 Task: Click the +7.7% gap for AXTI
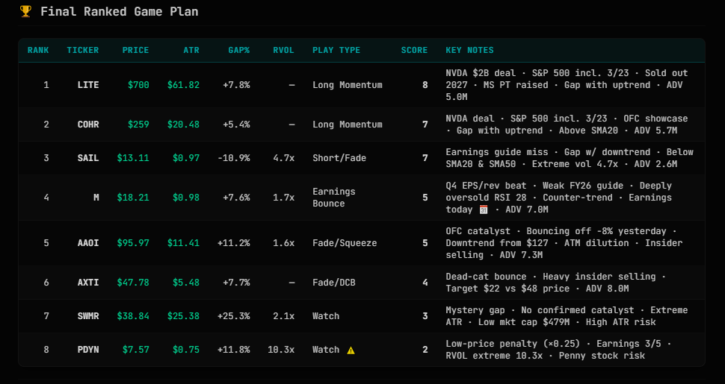pos(237,283)
